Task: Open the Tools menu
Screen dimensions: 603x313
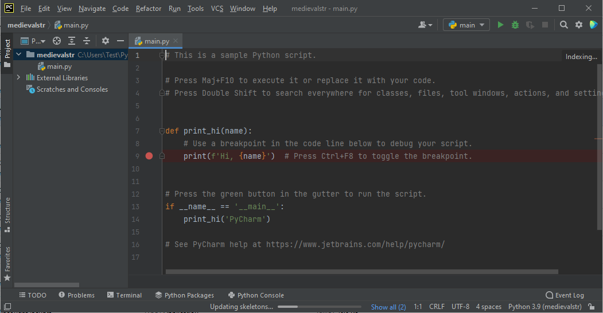Action: click(x=196, y=9)
